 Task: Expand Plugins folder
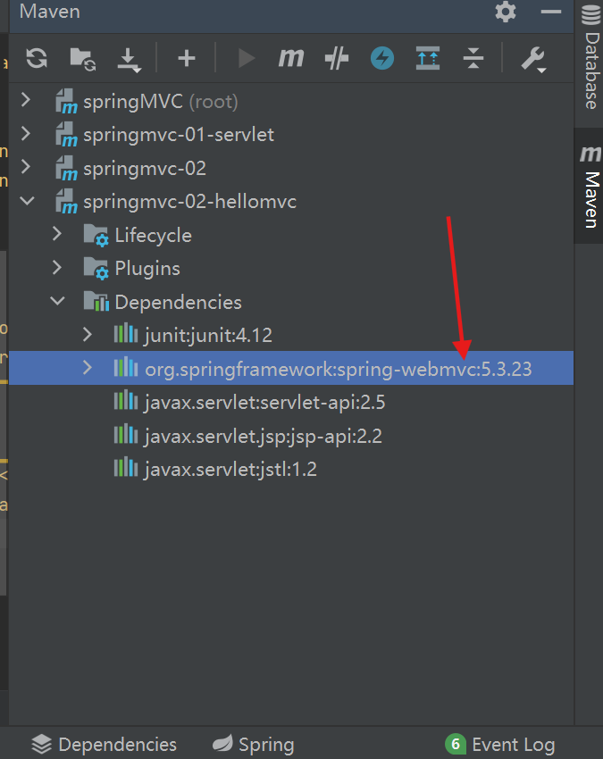click(x=57, y=268)
